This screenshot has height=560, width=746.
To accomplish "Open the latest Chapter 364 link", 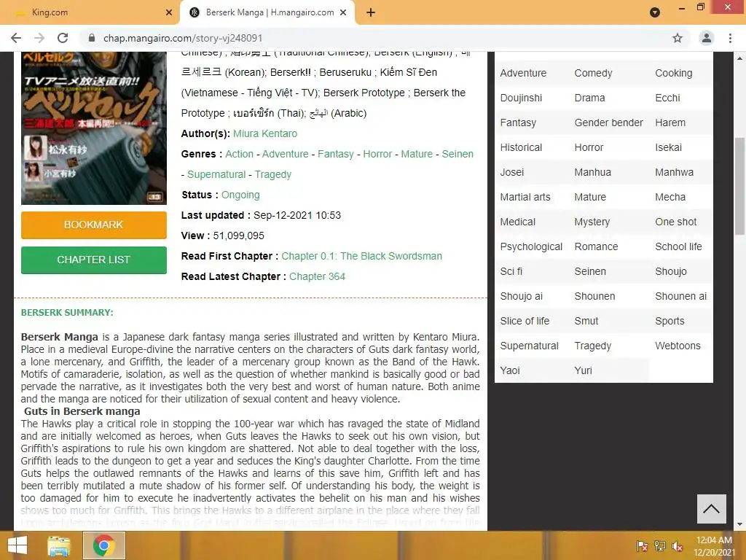I will tap(318, 276).
